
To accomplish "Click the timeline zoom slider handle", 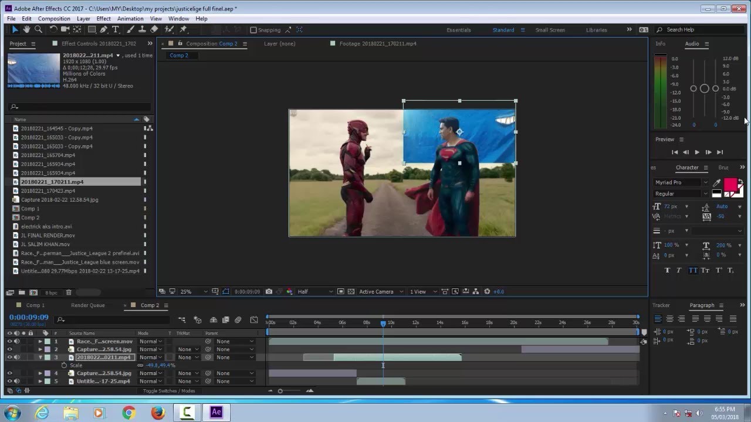I will coord(280,391).
